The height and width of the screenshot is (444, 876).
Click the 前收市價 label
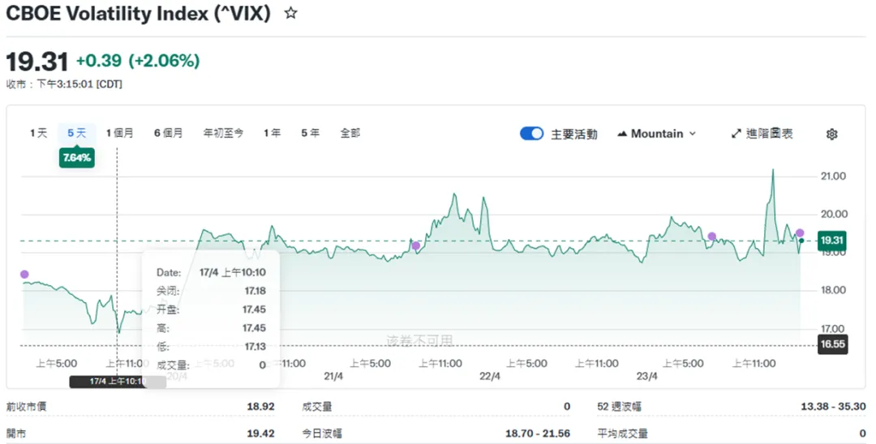pos(26,407)
